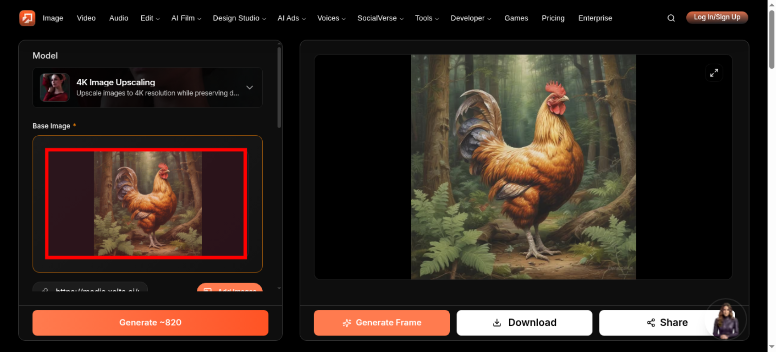The image size is (776, 352).
Task: Open the Voices dropdown menu
Action: (331, 18)
